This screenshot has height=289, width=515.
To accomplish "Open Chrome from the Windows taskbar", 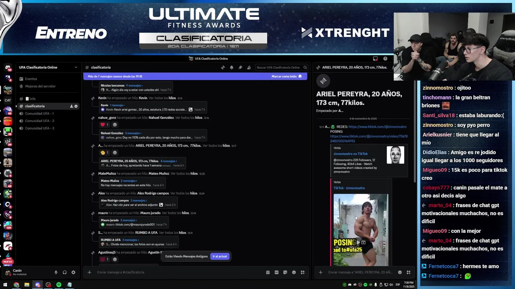I will pyautogui.click(x=16, y=285).
